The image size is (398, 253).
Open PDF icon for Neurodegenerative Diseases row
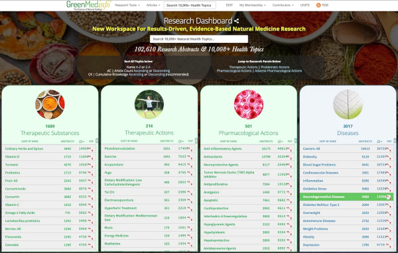click(388, 197)
